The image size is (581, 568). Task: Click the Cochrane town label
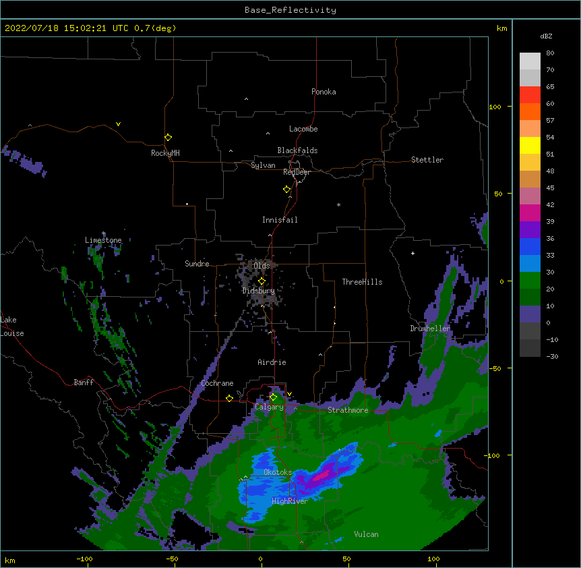point(217,383)
